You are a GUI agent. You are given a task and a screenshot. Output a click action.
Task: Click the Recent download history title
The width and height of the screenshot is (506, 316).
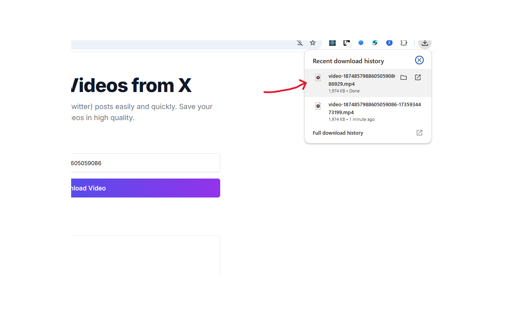coord(348,61)
